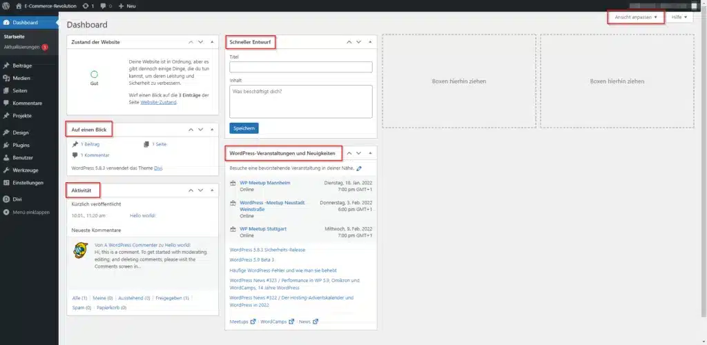The height and width of the screenshot is (345, 707).
Task: Click the Seiten page icon in sidebar
Action: 6,90
